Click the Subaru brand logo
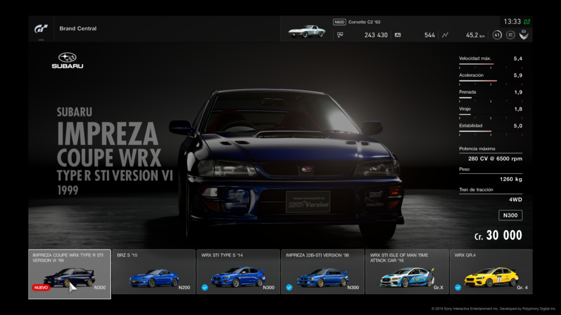 click(67, 61)
